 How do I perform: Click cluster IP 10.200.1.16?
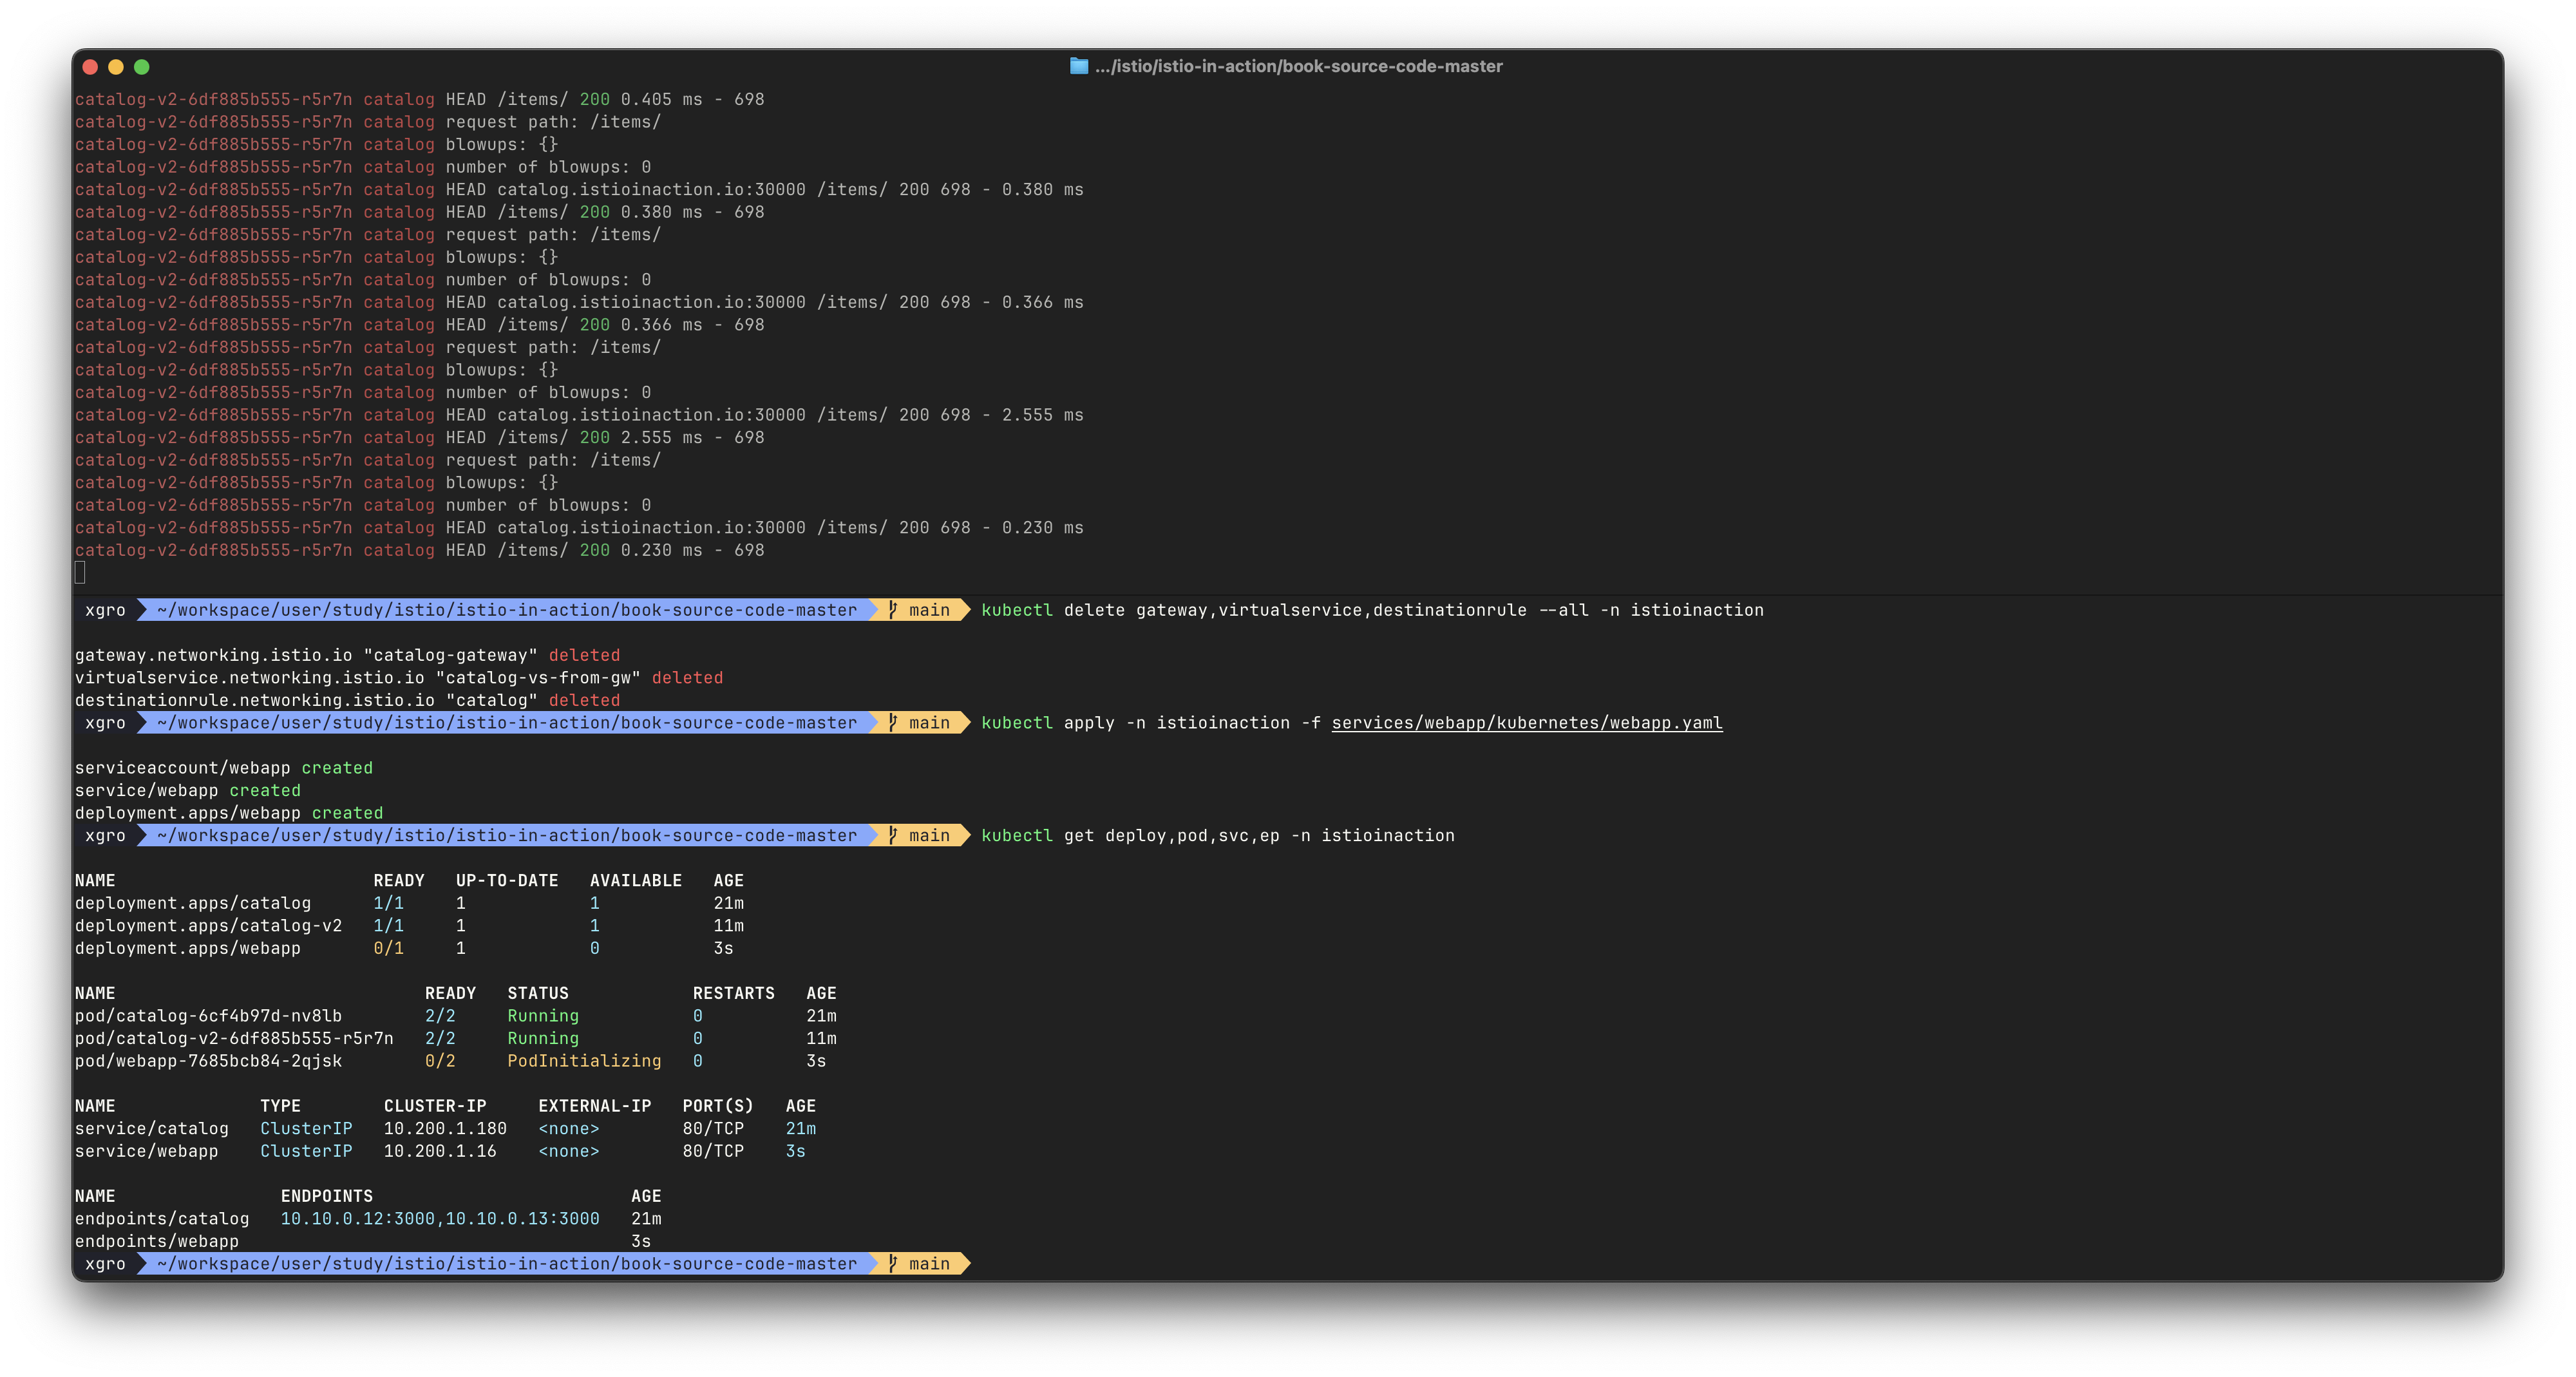[440, 1151]
